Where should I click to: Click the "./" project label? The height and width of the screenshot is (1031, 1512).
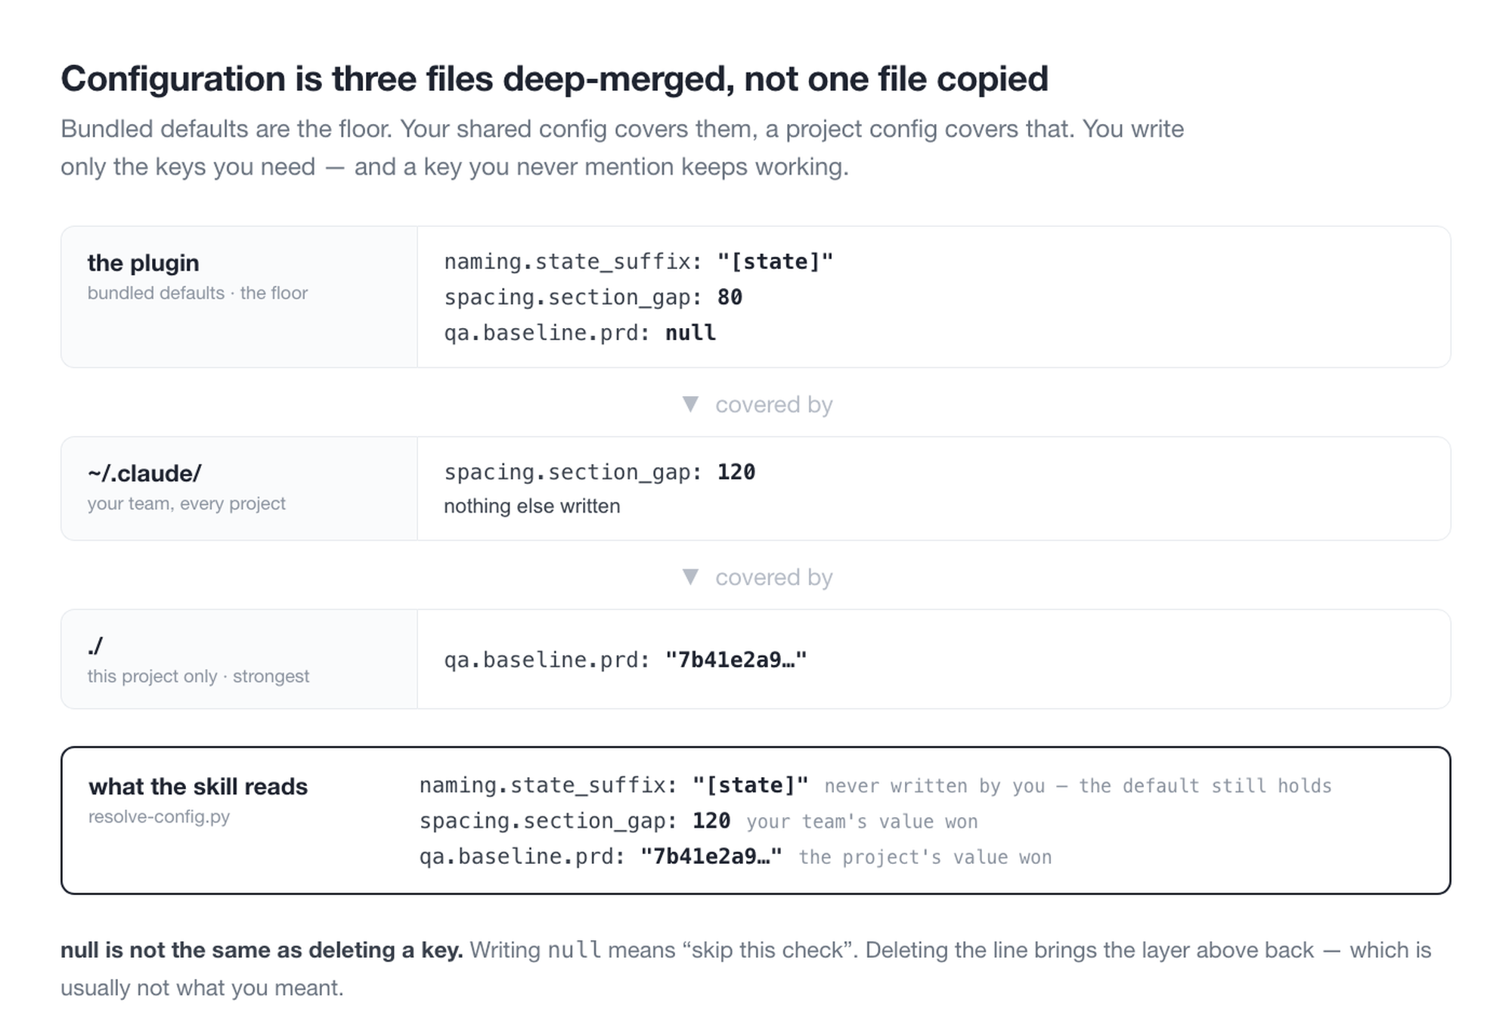[x=94, y=646]
